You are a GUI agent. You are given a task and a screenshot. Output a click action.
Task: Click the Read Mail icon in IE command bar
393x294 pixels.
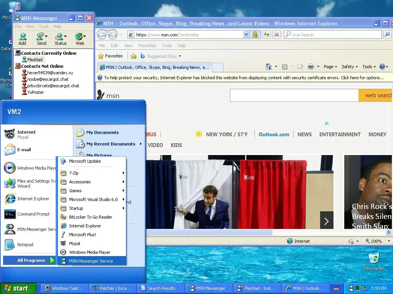click(x=300, y=67)
